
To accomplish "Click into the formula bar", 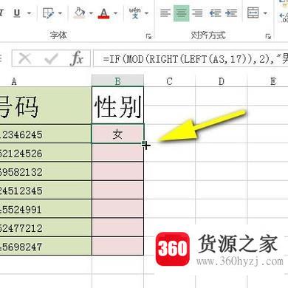I will [x=191, y=58].
